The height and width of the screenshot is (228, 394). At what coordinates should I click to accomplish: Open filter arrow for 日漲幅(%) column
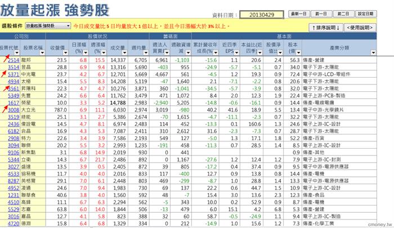(x=86, y=52)
